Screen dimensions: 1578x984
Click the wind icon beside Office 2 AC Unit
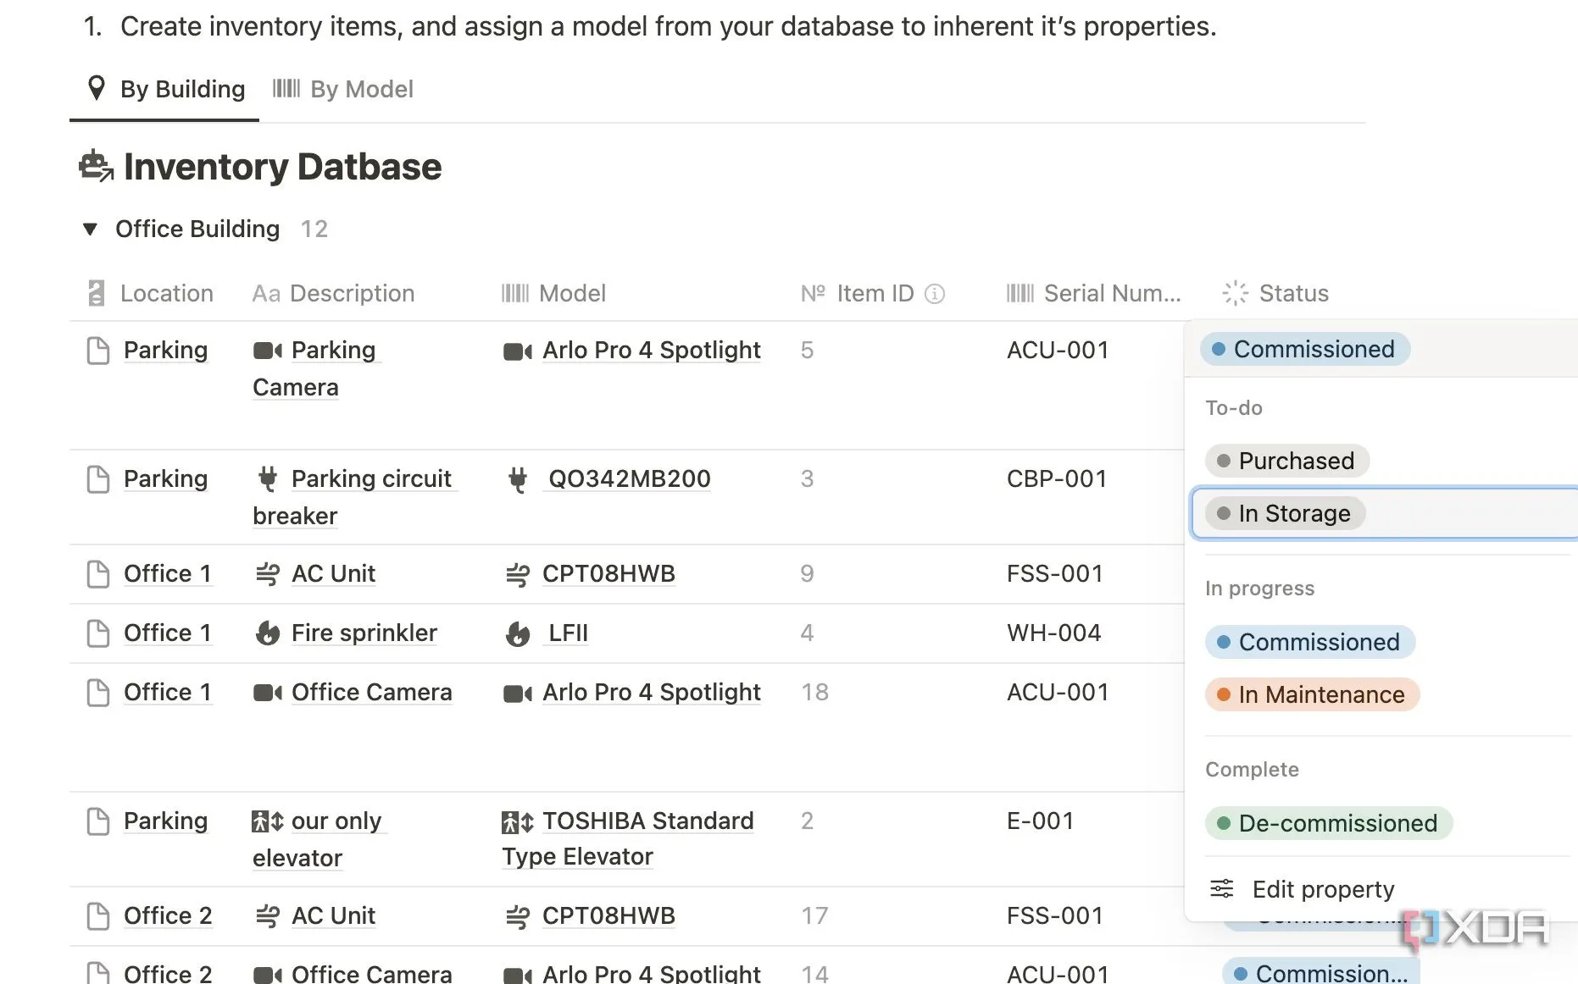[268, 916]
